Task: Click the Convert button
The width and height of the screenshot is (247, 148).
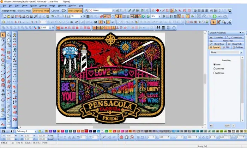Action: [55, 11]
